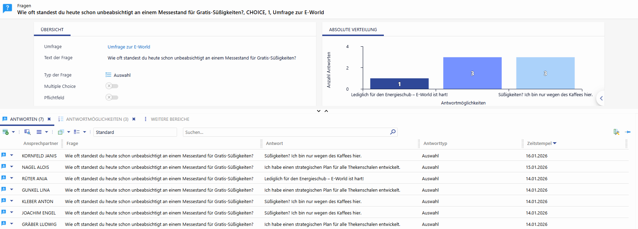Image resolution: width=638 pixels, height=229 pixels.
Task: Toggle the Pflichtfeld switch
Action: pos(112,98)
